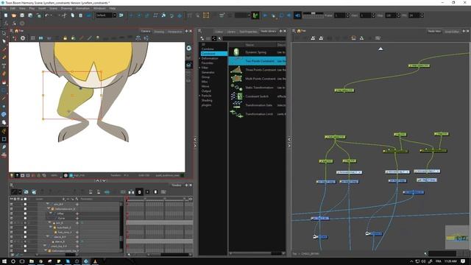Switch to the Perspective tab

pos(174,32)
